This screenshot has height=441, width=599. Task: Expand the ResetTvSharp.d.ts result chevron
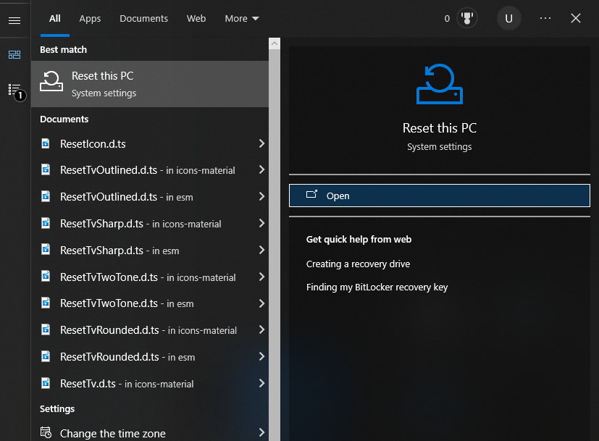(261, 224)
